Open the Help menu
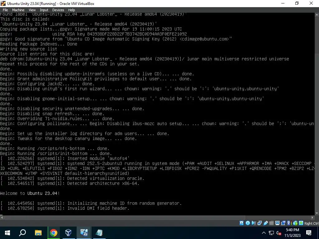 pyautogui.click(x=71, y=10)
